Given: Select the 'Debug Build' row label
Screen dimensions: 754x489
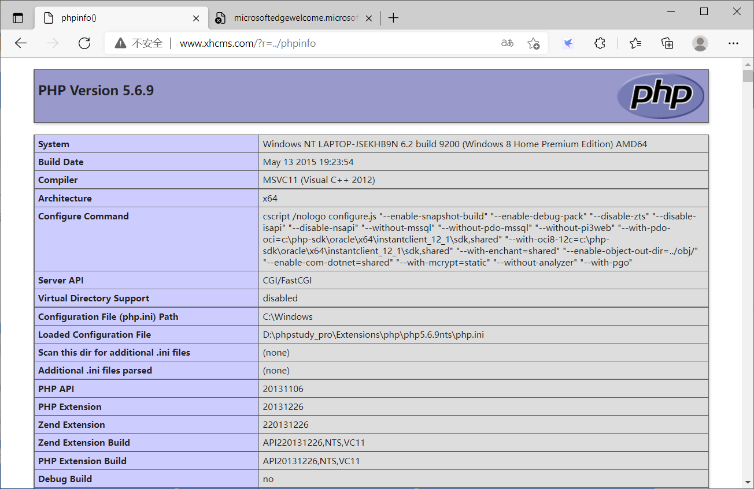Looking at the screenshot, I should [65, 479].
